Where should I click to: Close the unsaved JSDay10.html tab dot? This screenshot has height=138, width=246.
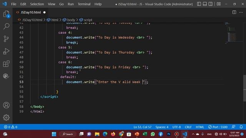(x=45, y=12)
